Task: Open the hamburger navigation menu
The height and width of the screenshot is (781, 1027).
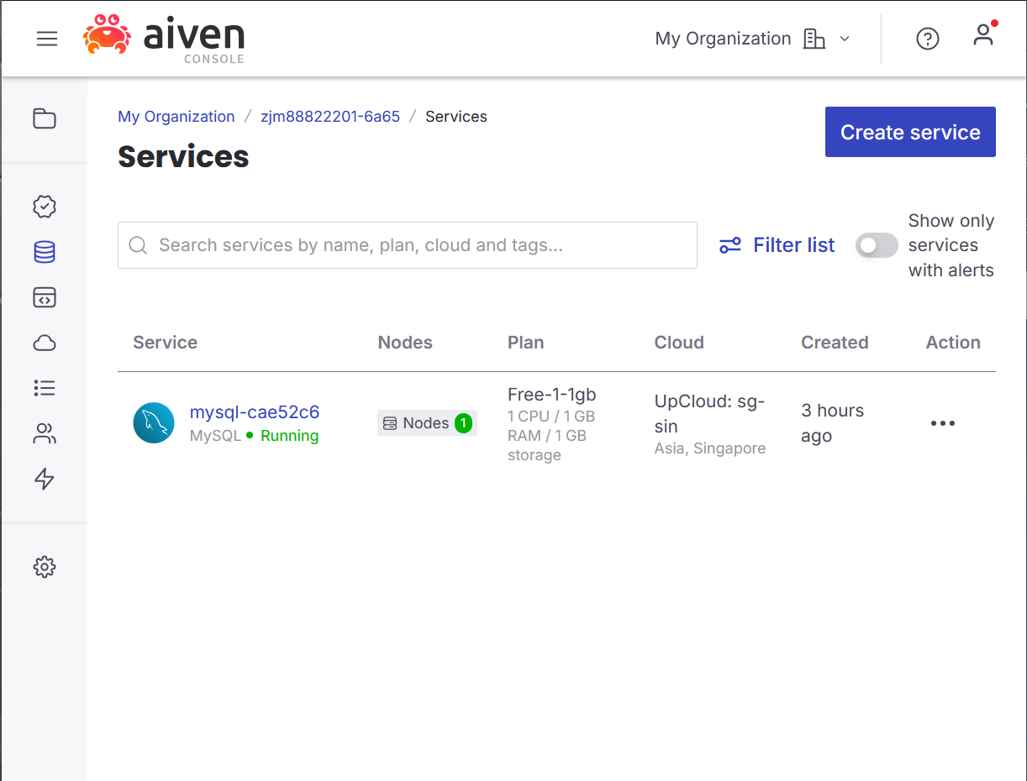Action: click(47, 39)
